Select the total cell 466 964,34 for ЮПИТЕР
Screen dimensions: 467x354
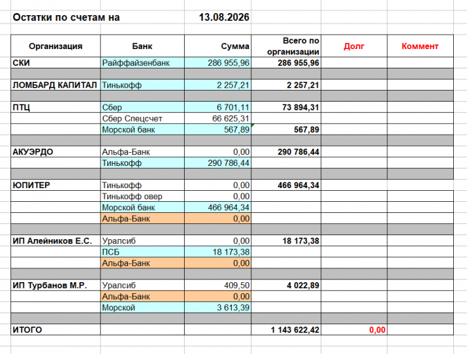286,185
